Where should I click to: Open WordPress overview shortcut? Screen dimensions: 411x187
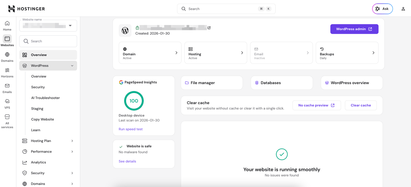click(352, 82)
